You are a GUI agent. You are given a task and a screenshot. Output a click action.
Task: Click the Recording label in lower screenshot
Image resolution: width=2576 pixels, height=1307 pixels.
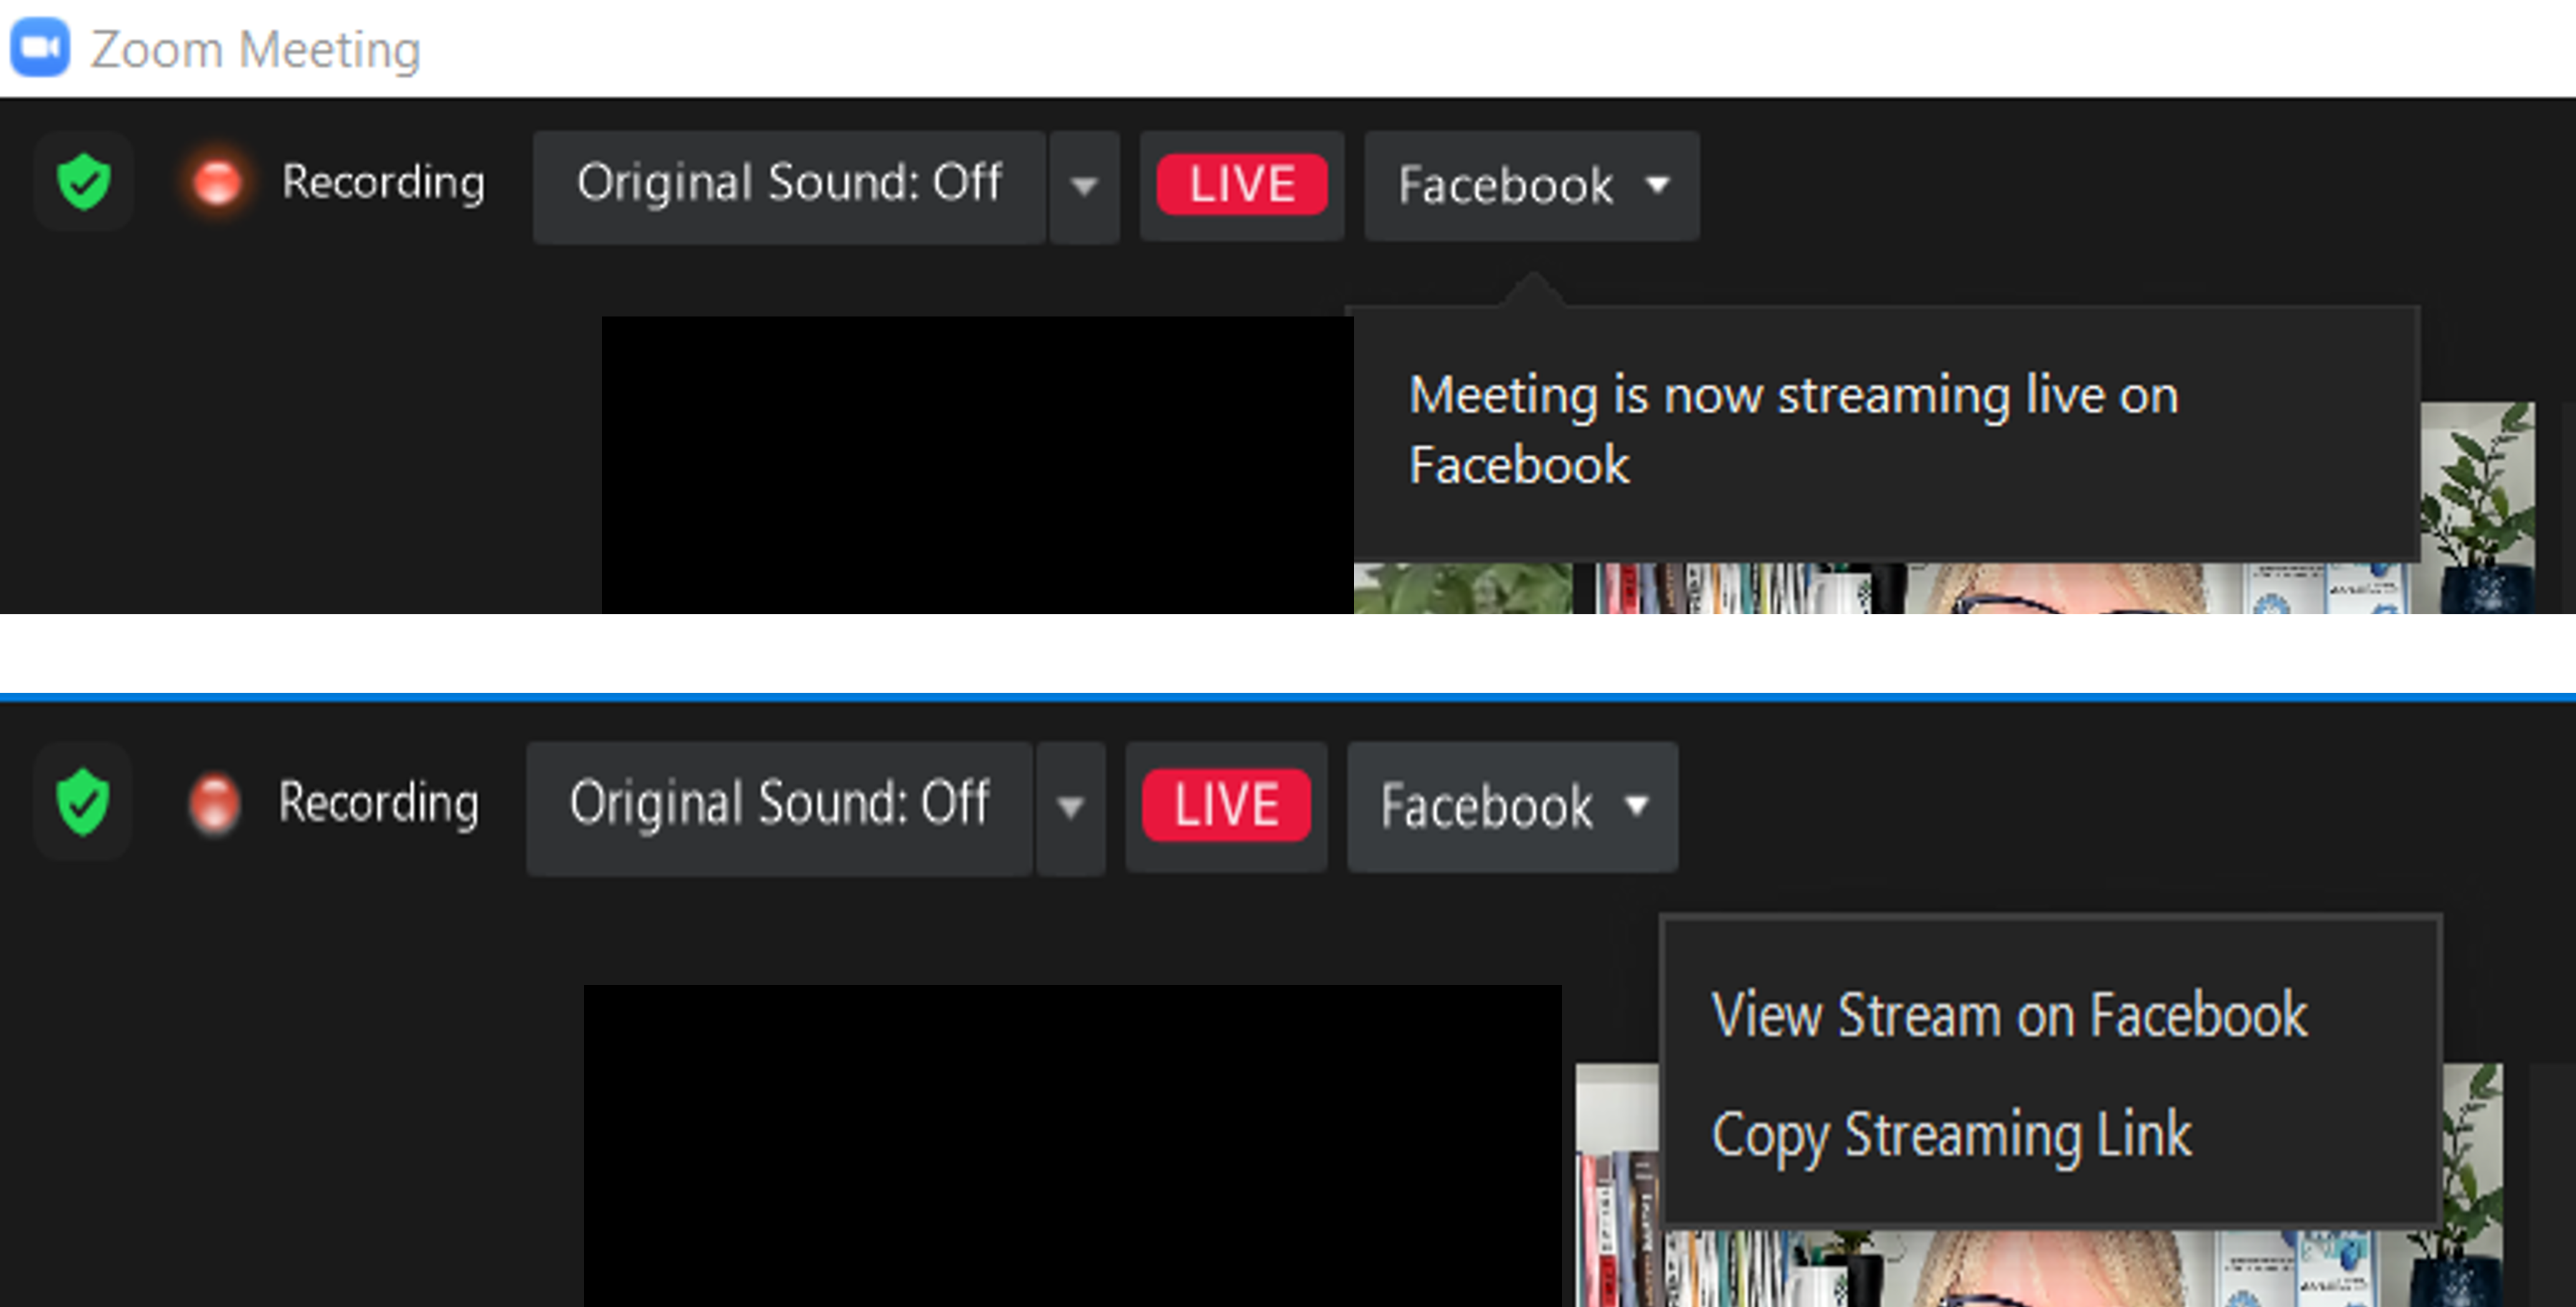[378, 803]
